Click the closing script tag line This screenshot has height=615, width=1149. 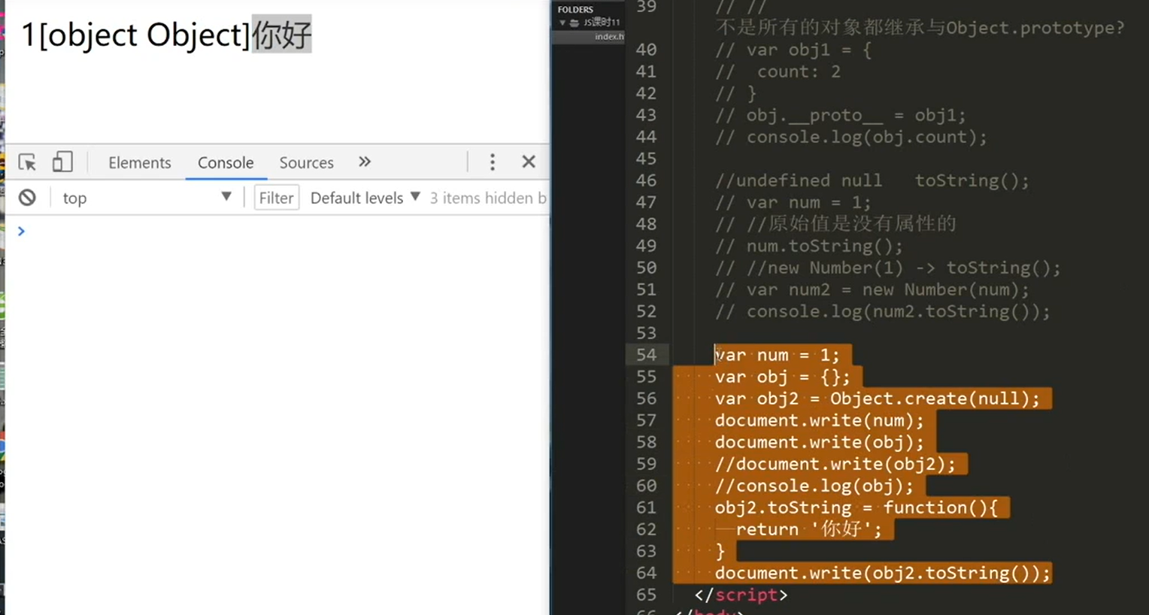coord(741,595)
